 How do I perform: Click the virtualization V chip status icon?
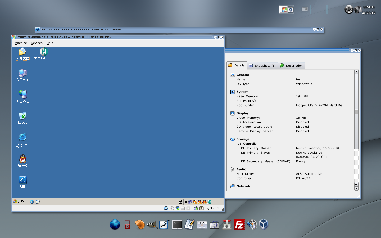(188, 208)
